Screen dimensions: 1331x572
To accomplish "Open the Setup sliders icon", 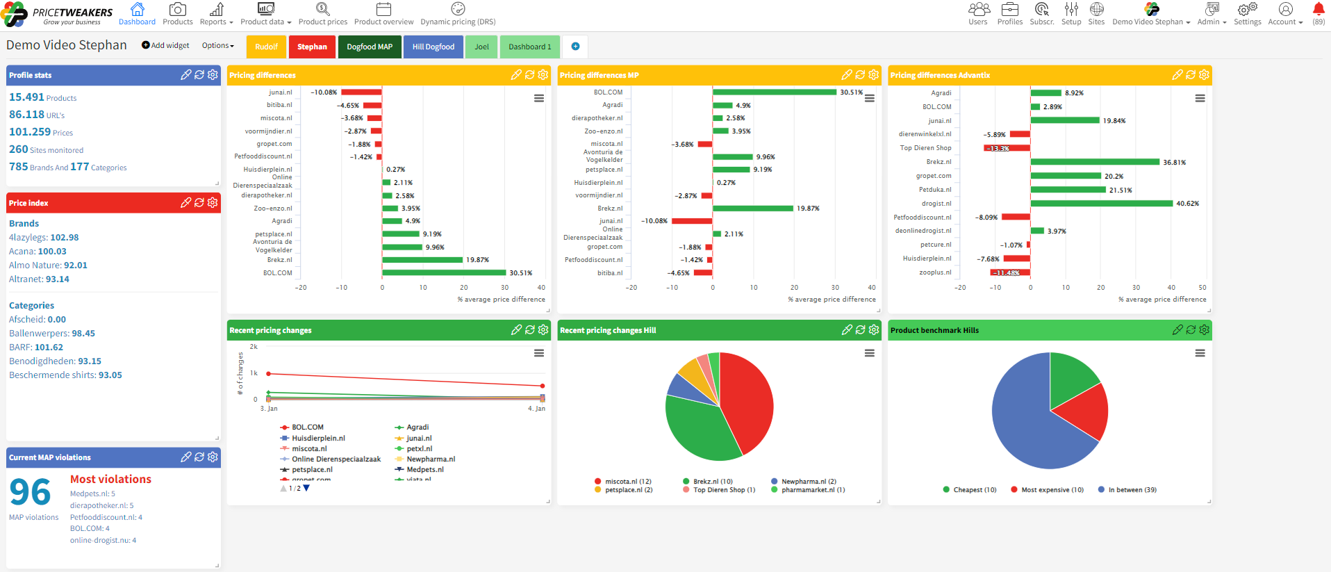I will pyautogui.click(x=1071, y=9).
